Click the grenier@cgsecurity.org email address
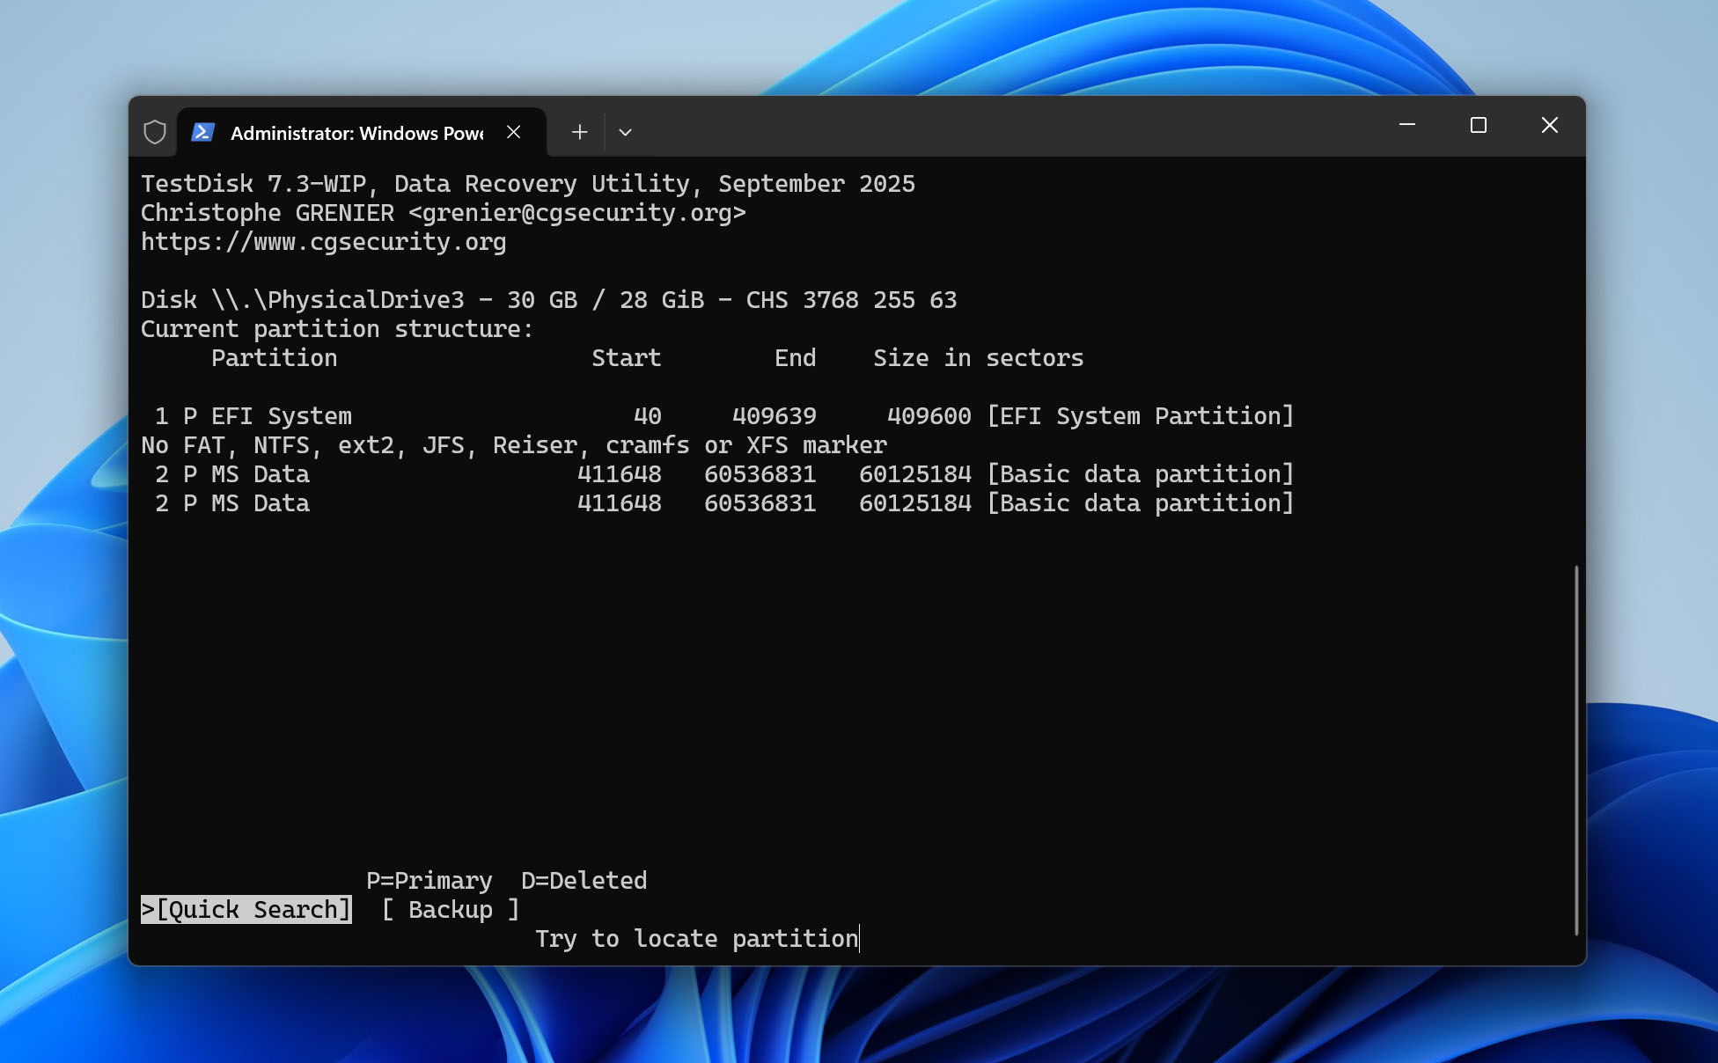This screenshot has height=1063, width=1718. pyautogui.click(x=576, y=213)
